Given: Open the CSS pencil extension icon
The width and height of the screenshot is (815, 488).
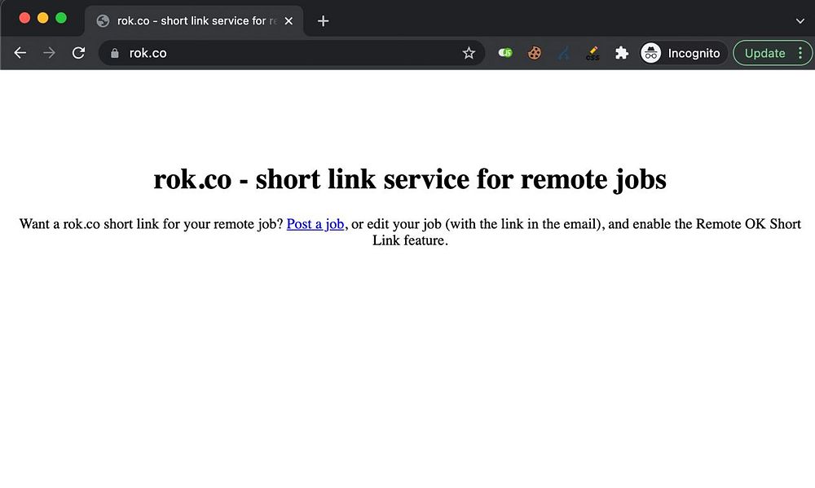Looking at the screenshot, I should coord(593,53).
